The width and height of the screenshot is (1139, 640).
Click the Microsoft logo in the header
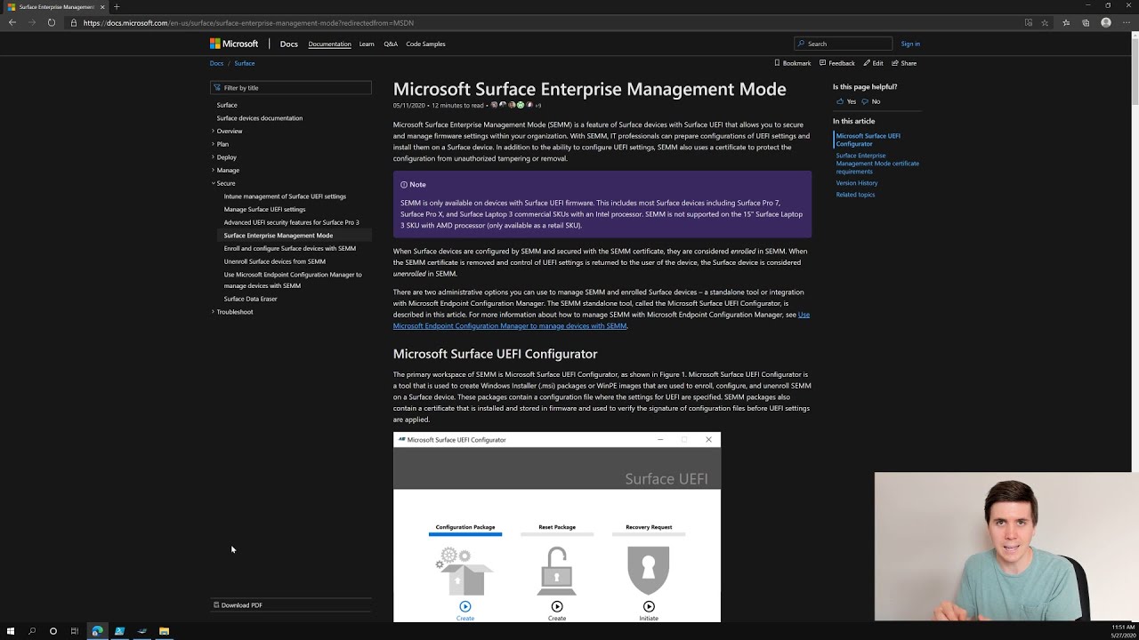(234, 44)
